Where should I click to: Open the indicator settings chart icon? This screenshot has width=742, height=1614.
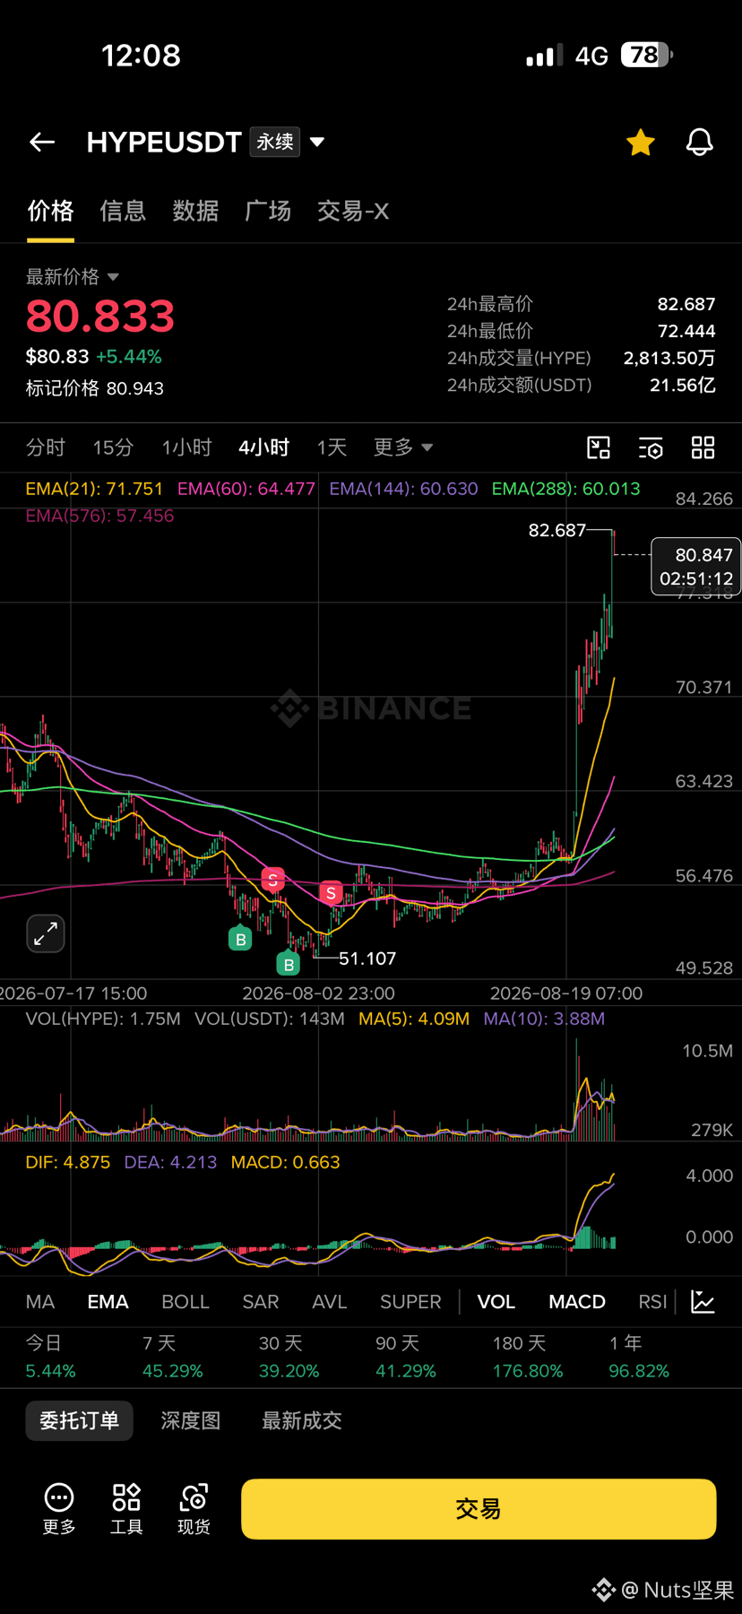point(703,1302)
